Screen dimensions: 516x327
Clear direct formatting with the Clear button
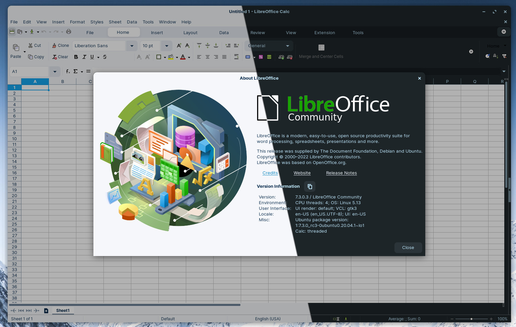[x=60, y=57]
